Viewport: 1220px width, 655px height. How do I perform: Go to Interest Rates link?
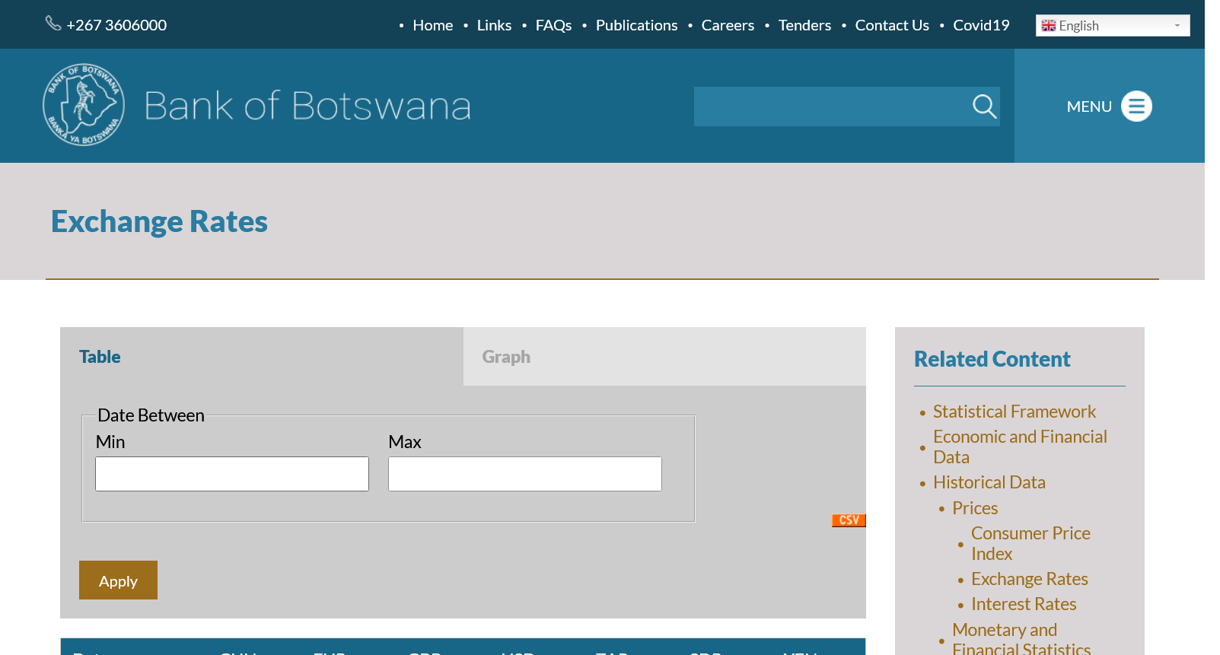[1024, 604]
